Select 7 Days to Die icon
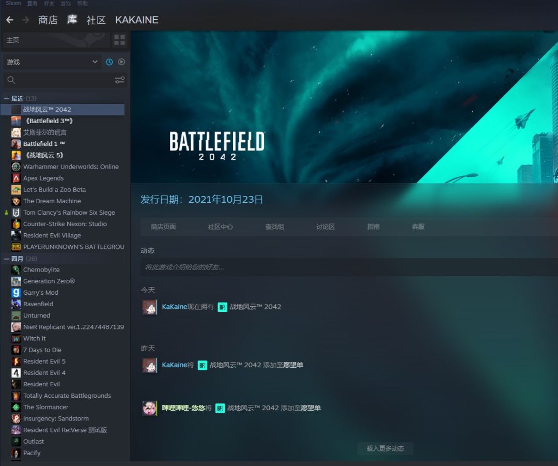 coord(16,350)
